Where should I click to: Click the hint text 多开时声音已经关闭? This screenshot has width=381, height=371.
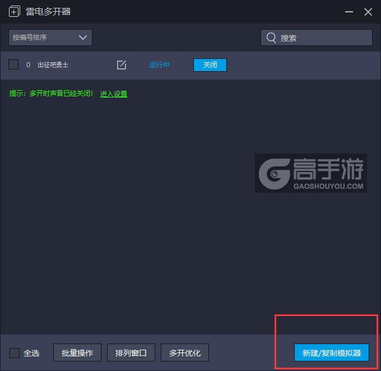[61, 94]
